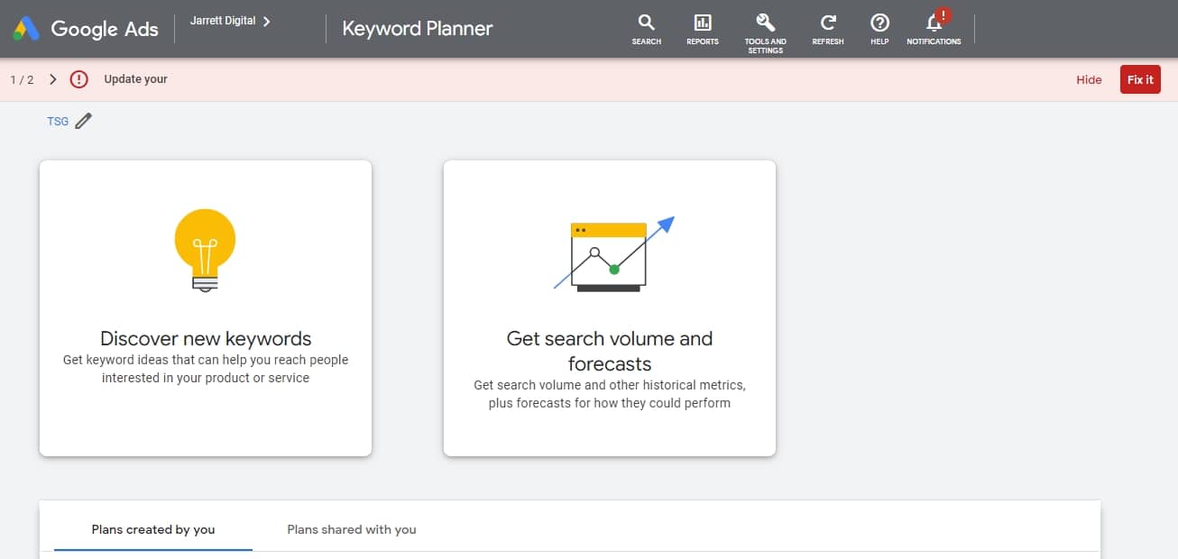The width and height of the screenshot is (1178, 559).
Task: Open the Notifications bell
Action: point(934,23)
